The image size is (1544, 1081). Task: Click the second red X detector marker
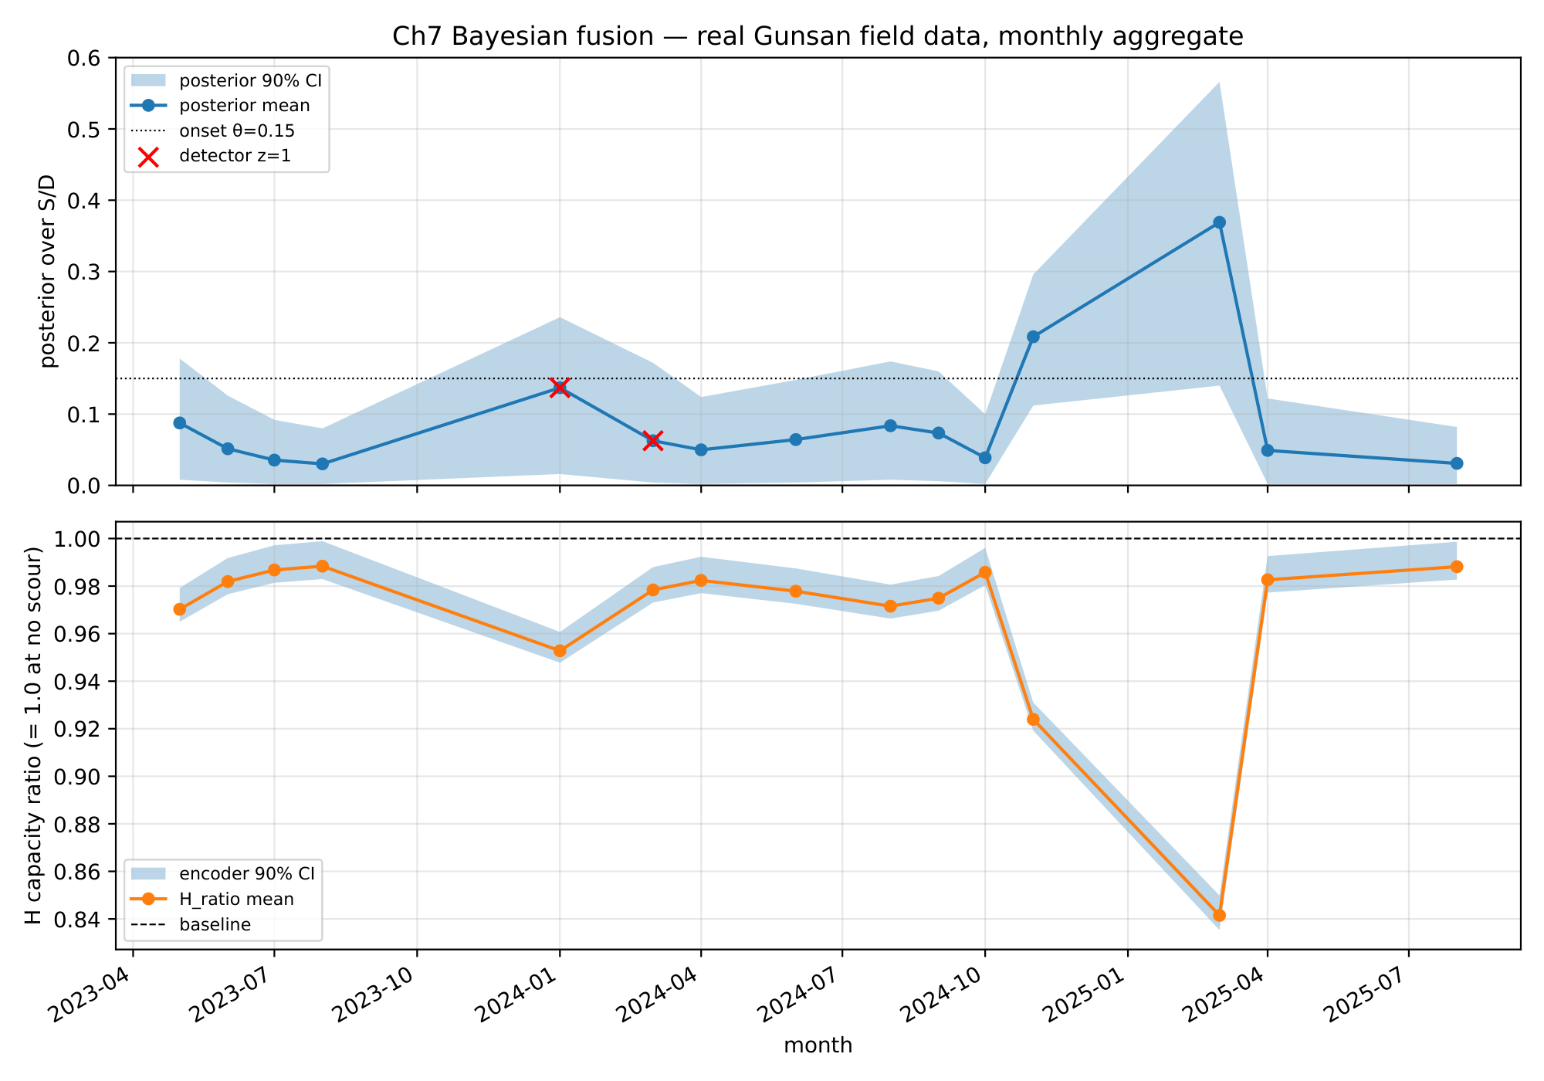pos(653,441)
